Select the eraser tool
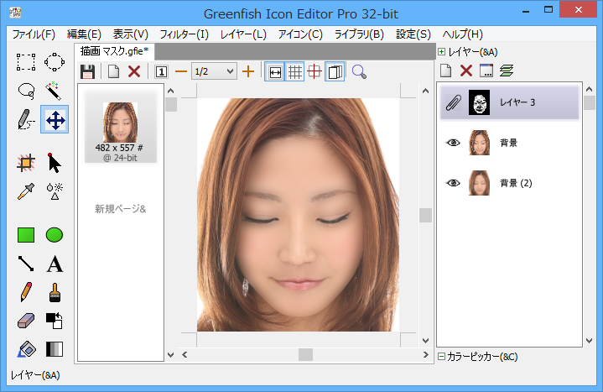The image size is (603, 392). pyautogui.click(x=26, y=321)
